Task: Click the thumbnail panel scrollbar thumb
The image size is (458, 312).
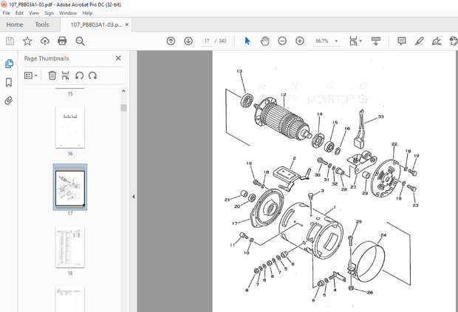Action: (123, 108)
